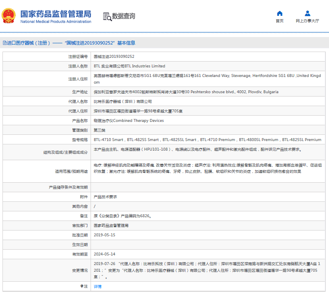Select the 注册人住所 label
Image resolution: width=329 pixels, height=295 pixels.
(x=78, y=79)
